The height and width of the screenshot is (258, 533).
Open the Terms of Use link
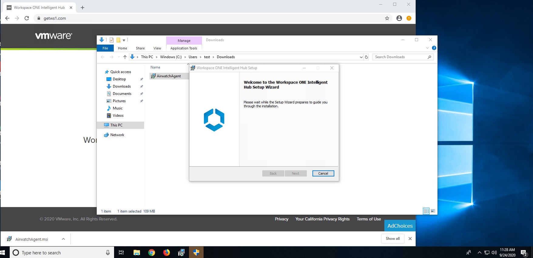click(369, 219)
